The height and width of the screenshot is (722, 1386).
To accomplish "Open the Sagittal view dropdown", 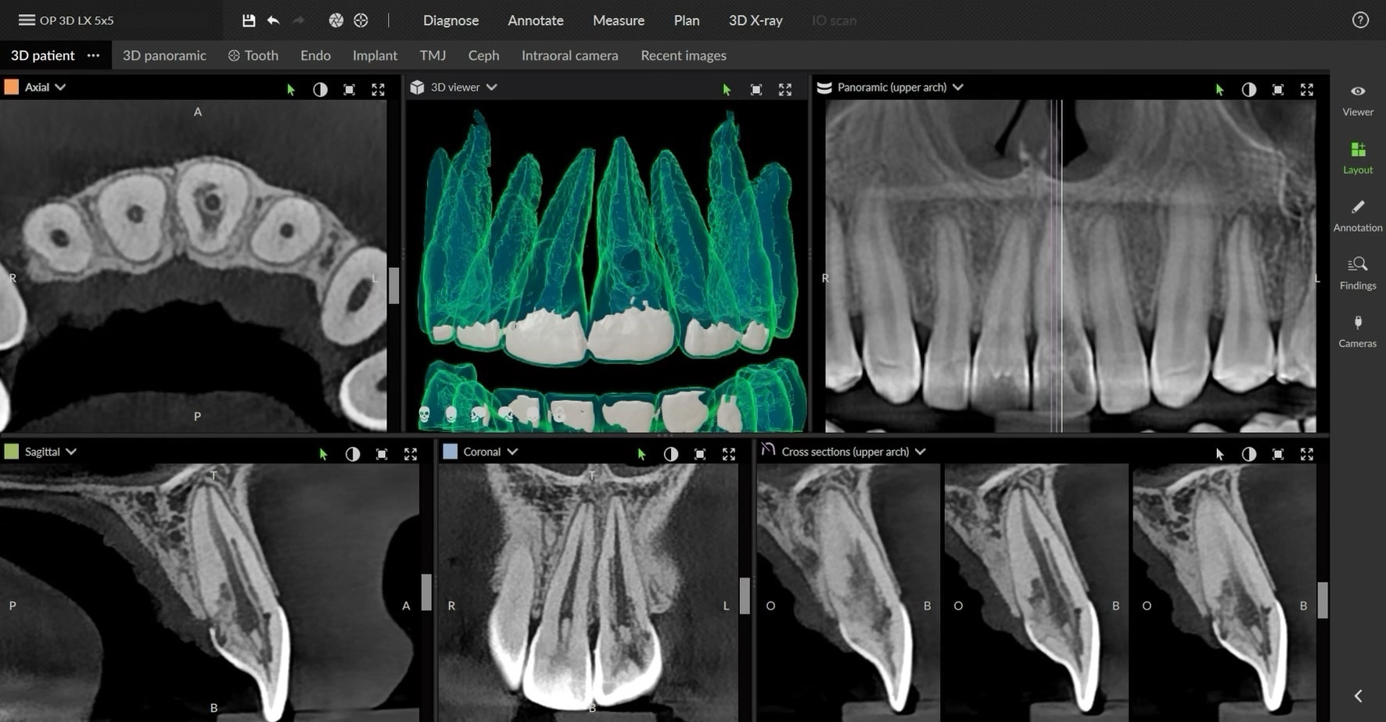I will pos(71,452).
